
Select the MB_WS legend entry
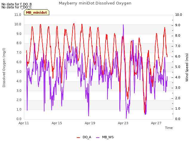click(105, 137)
